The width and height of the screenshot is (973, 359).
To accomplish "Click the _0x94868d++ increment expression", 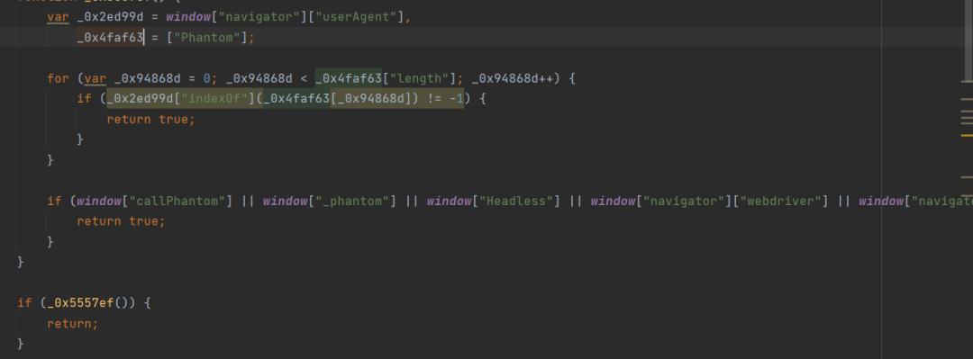I will tap(515, 78).
